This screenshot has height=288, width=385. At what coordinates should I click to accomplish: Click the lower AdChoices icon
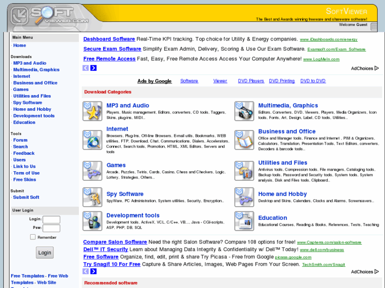[377, 272]
